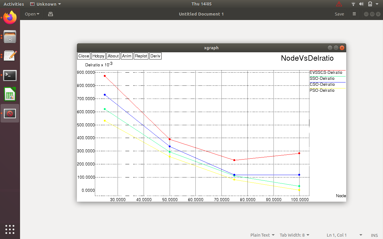Open the volume indicator

click(361, 4)
